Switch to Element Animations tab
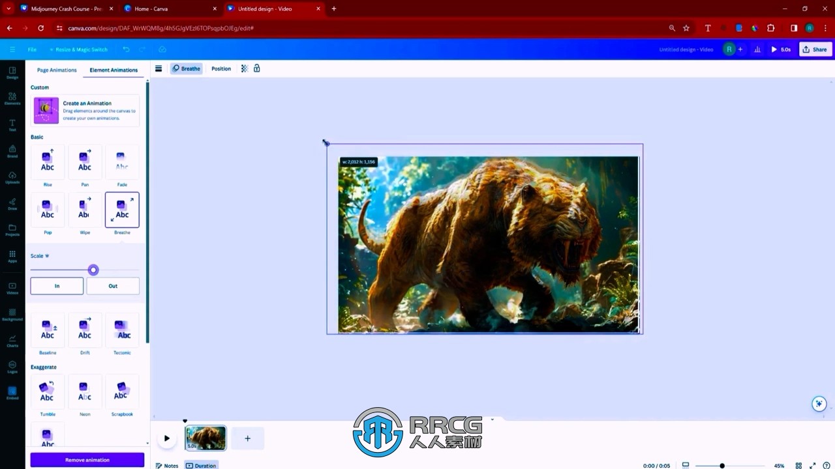The image size is (835, 469). (x=114, y=70)
